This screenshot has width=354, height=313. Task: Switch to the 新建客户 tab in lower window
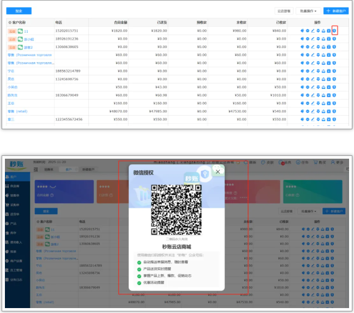pos(88,170)
